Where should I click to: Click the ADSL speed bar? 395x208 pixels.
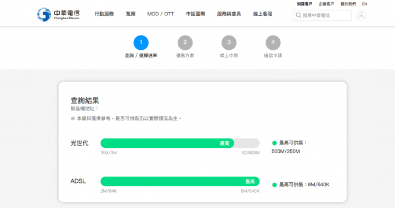click(x=180, y=181)
